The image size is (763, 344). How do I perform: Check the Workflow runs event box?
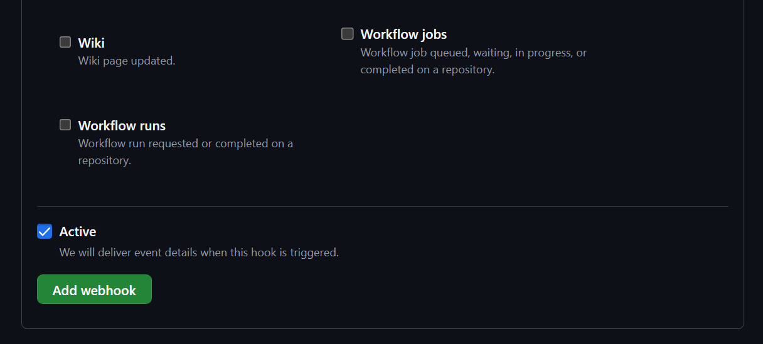coord(65,125)
